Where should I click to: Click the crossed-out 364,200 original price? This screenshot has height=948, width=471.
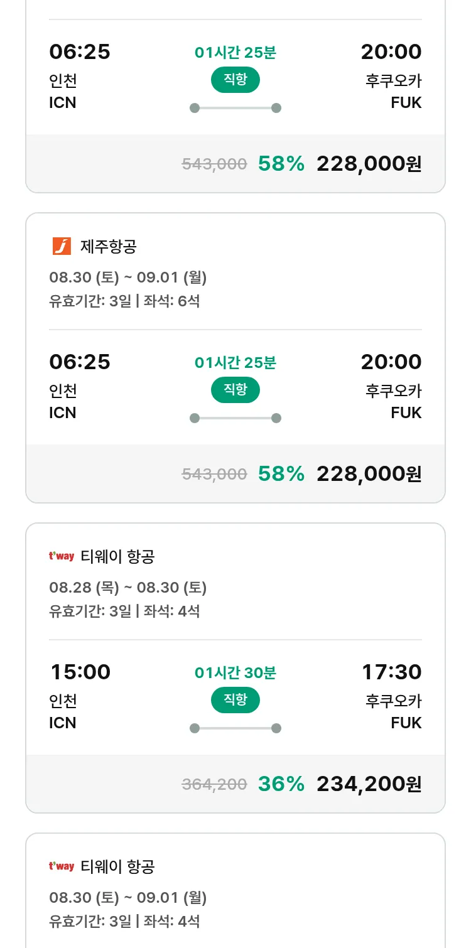pos(214,784)
